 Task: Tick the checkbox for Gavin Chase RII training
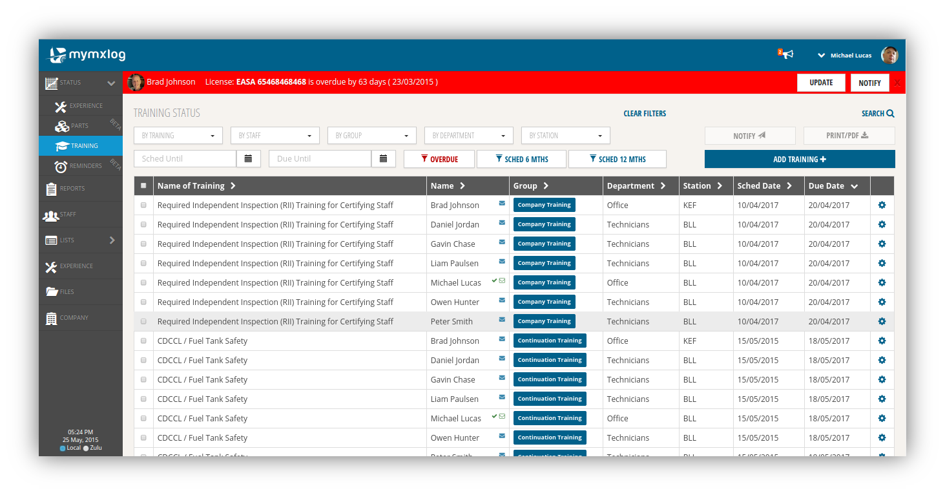click(143, 244)
